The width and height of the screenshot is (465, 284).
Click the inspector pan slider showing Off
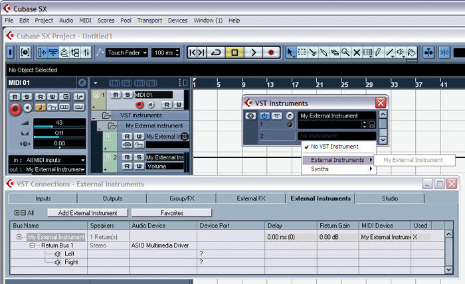click(x=59, y=133)
